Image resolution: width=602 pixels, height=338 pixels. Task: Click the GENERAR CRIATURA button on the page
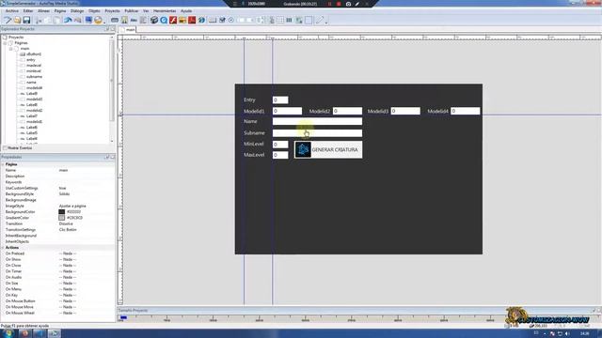pos(328,149)
